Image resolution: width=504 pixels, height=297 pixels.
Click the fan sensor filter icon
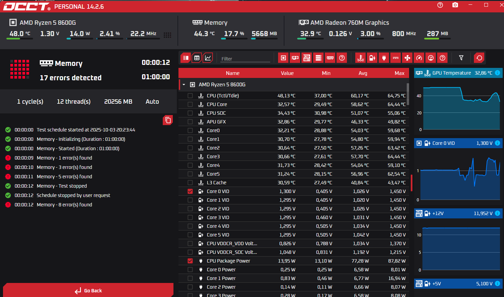pos(407,58)
